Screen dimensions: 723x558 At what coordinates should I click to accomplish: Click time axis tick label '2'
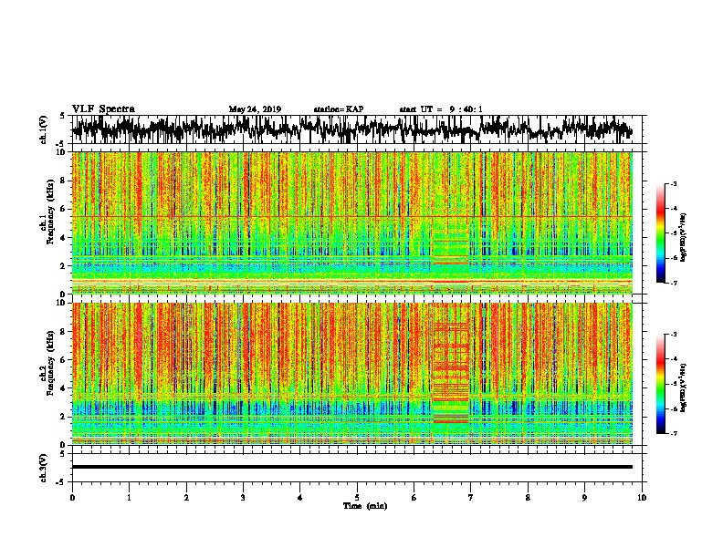[x=186, y=498]
